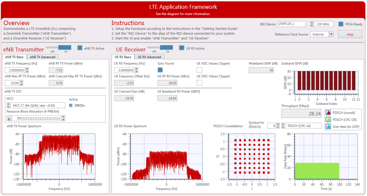
Task: Click the RIO Device field USRP120_1
Action: 292,24
